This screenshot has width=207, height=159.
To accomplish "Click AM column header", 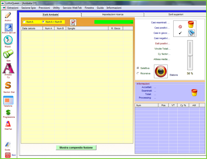I will [x=194, y=105].
